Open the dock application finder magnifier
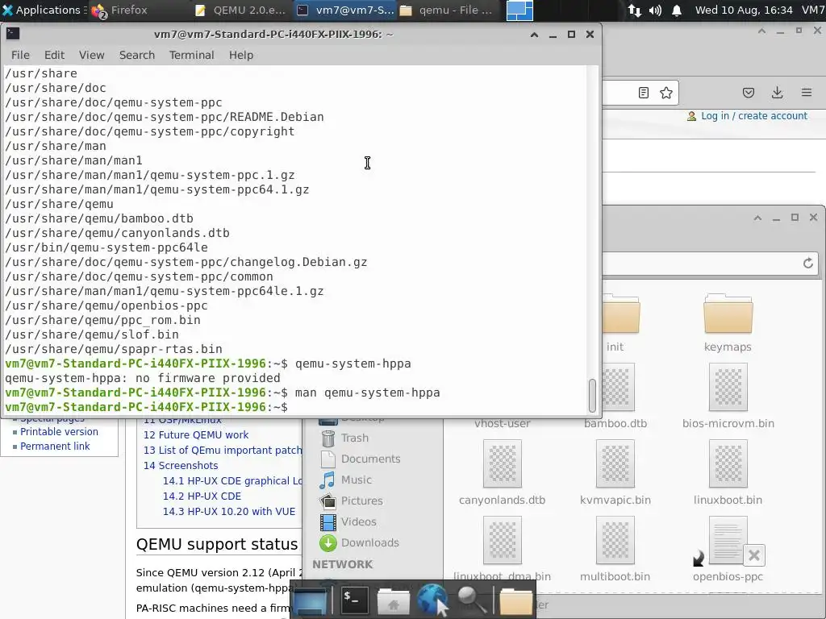The height and width of the screenshot is (619, 826). click(472, 600)
